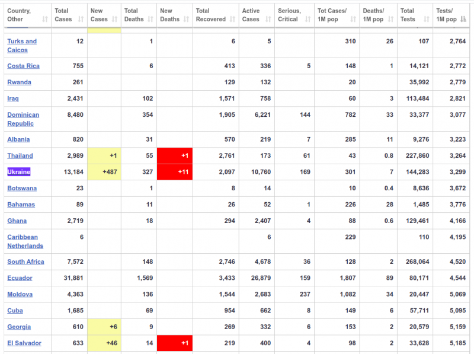The width and height of the screenshot is (474, 354).
Task: Click the sort icon in Country, Other header
Action: 46,20
